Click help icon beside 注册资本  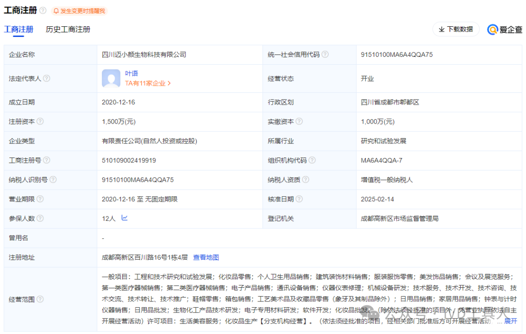[x=40, y=121]
